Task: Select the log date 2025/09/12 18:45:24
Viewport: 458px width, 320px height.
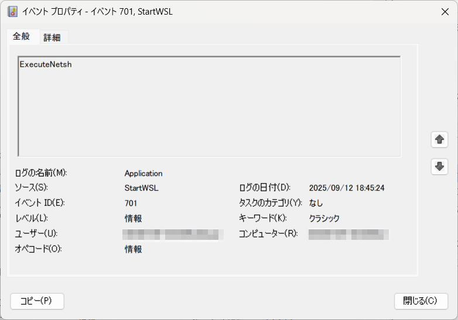Action: 346,188
